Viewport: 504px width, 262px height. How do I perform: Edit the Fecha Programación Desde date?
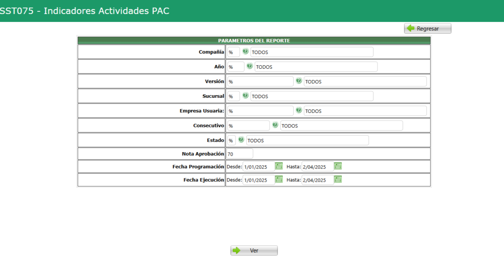click(259, 167)
